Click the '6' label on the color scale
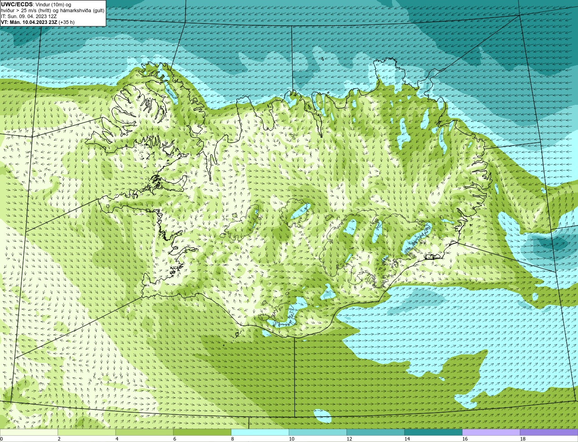Screen dimensions: 578x442 click(175, 439)
